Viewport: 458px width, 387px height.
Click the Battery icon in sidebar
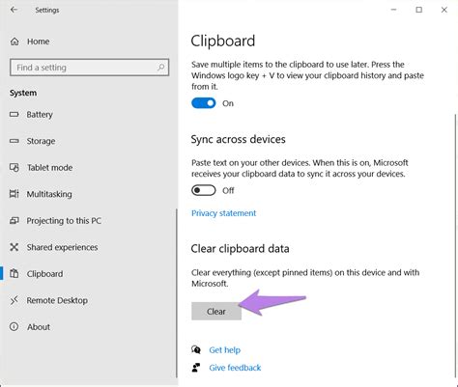pos(14,114)
